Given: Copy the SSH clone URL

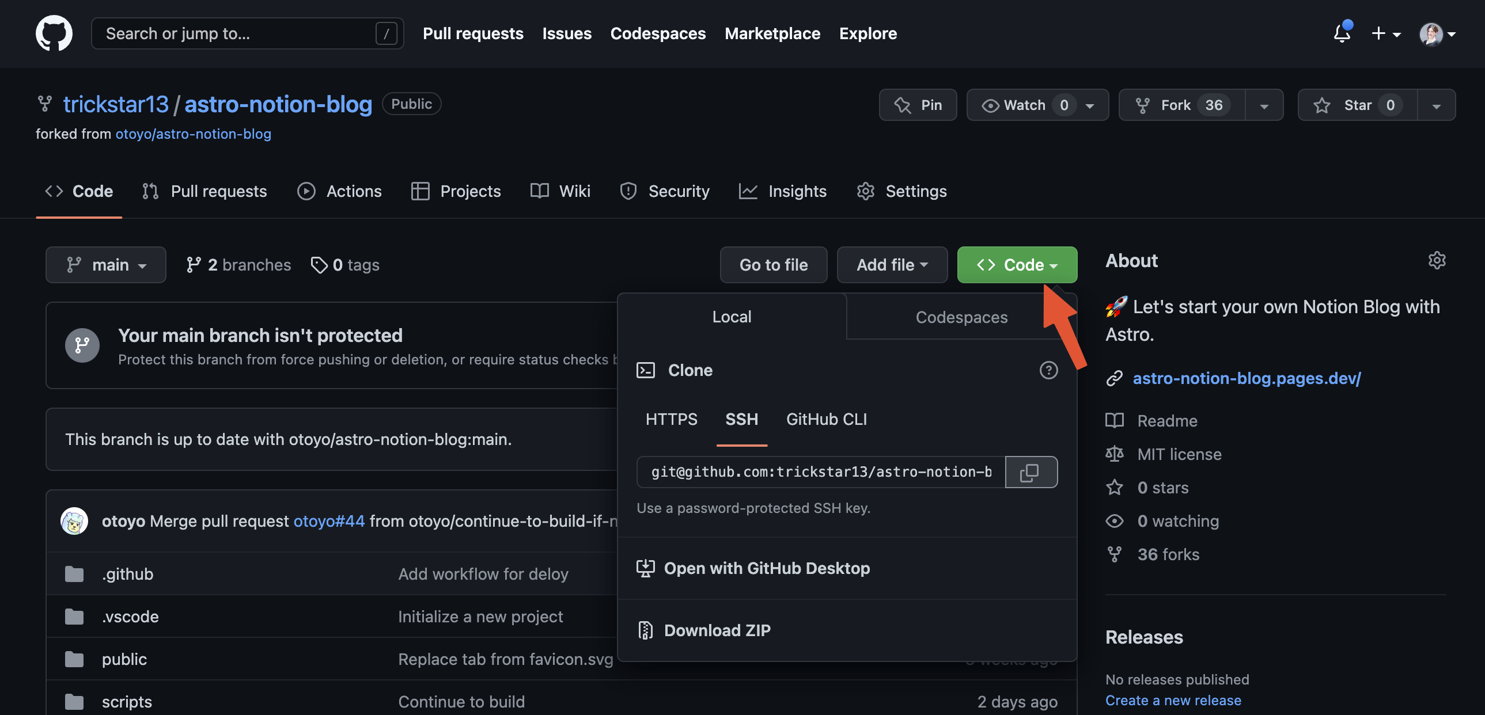Looking at the screenshot, I should [x=1031, y=472].
